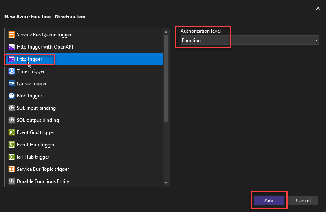
Task: Click the Timer trigger clock icon
Action: (x=11, y=71)
